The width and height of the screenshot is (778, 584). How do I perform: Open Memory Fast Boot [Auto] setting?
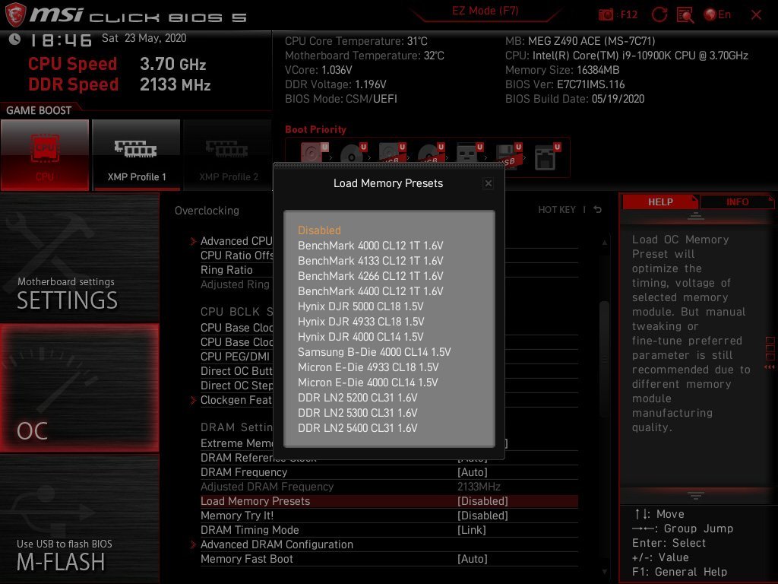point(389,559)
